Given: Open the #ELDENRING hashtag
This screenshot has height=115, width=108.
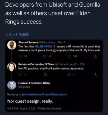Looking at the screenshot, I should click(44, 47).
